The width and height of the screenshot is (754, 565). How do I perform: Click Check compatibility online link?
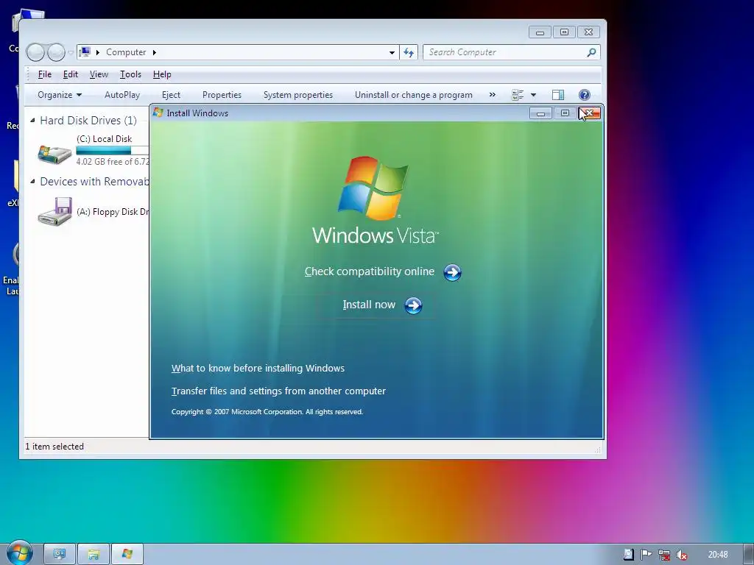pos(370,271)
